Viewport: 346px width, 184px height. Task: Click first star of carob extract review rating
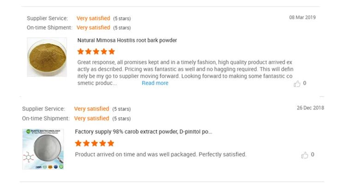click(x=78, y=143)
